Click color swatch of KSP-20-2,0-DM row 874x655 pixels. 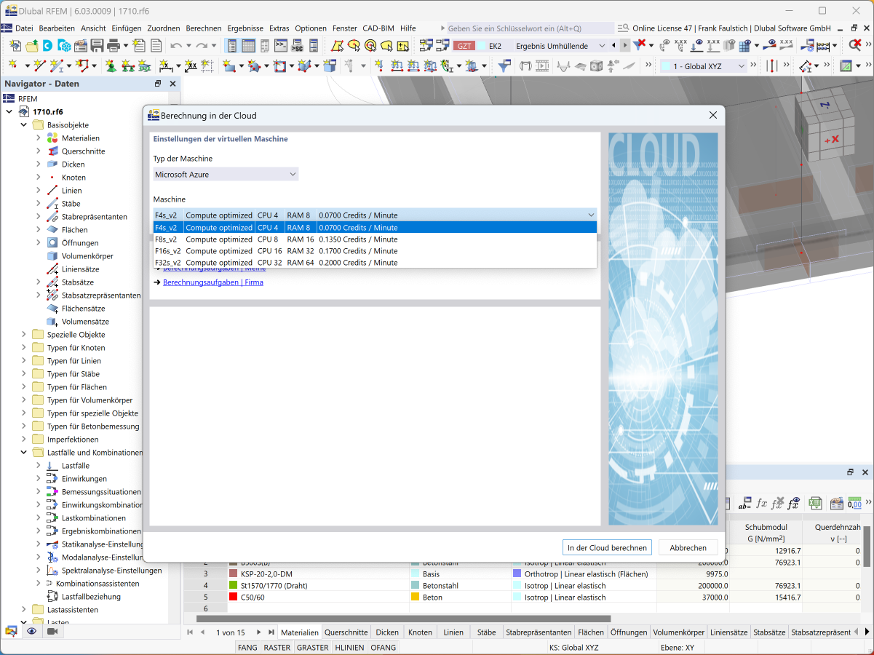(x=233, y=573)
